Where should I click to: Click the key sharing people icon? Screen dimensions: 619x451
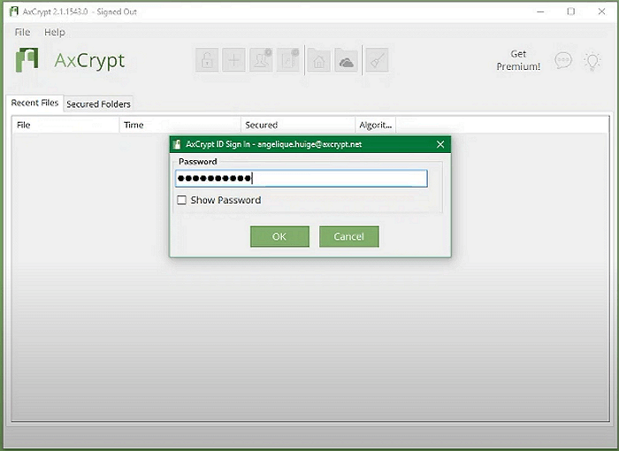click(261, 60)
